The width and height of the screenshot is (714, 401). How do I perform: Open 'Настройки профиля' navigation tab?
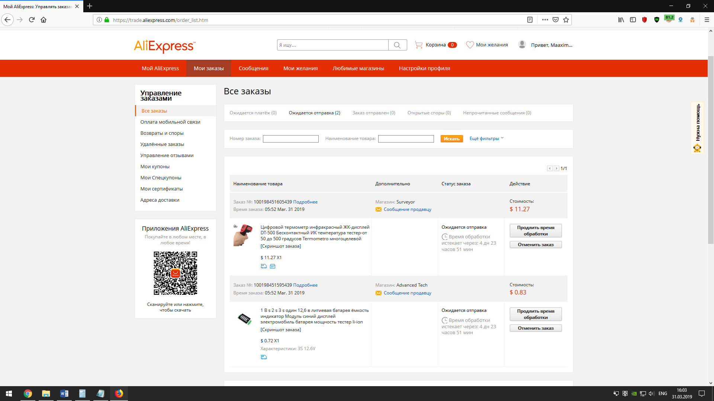point(424,68)
